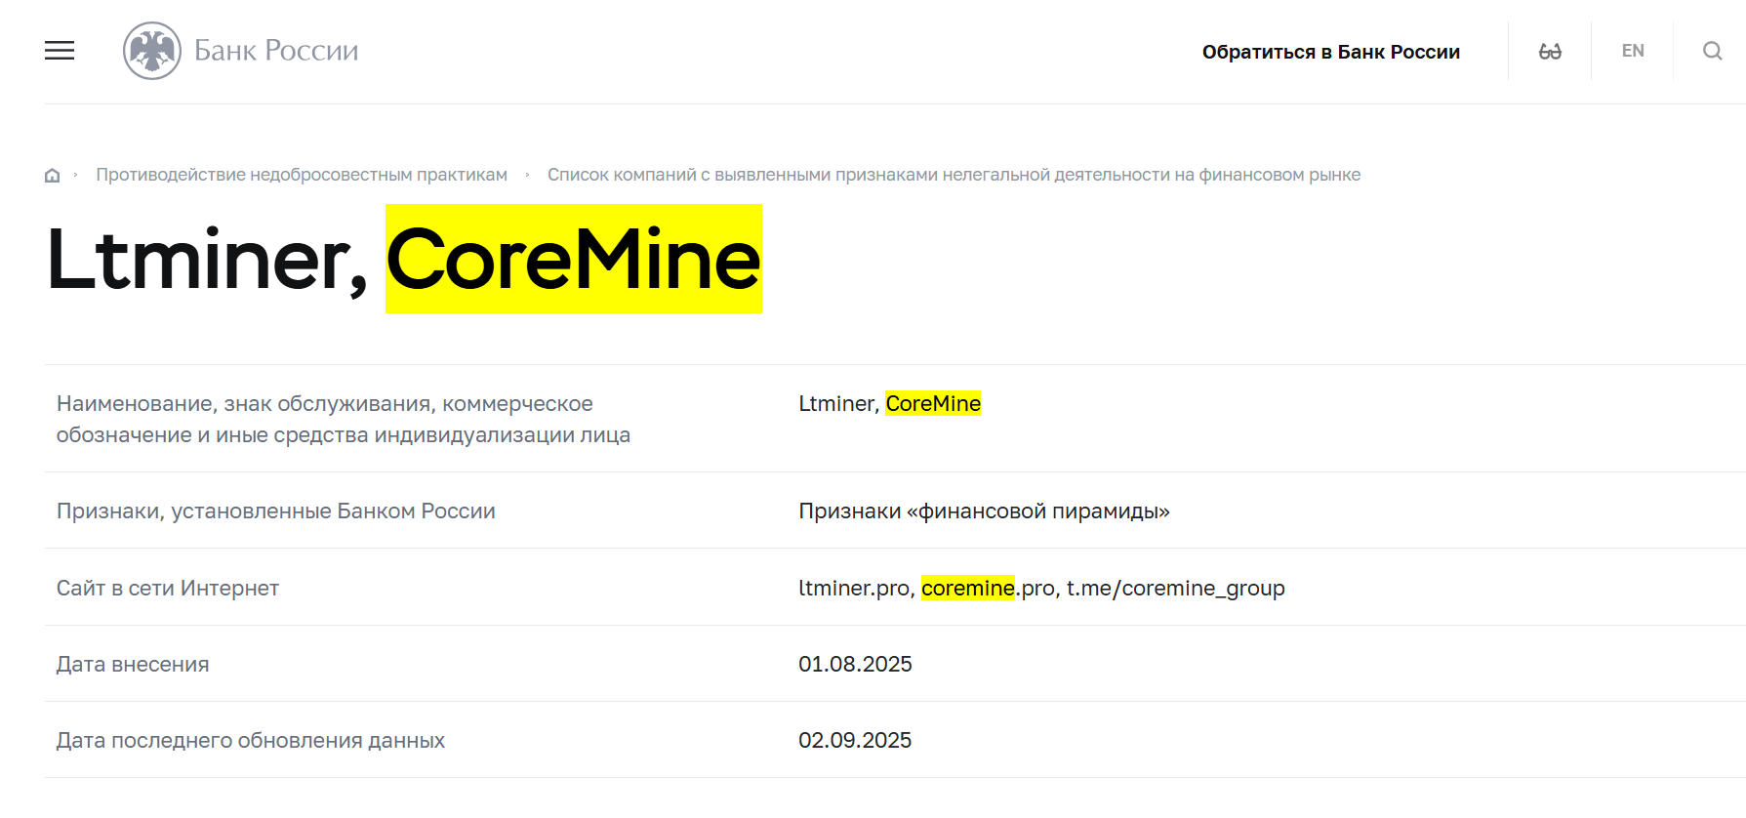
Task: Select the Сайт в сети Интернет label
Action: coord(168,588)
